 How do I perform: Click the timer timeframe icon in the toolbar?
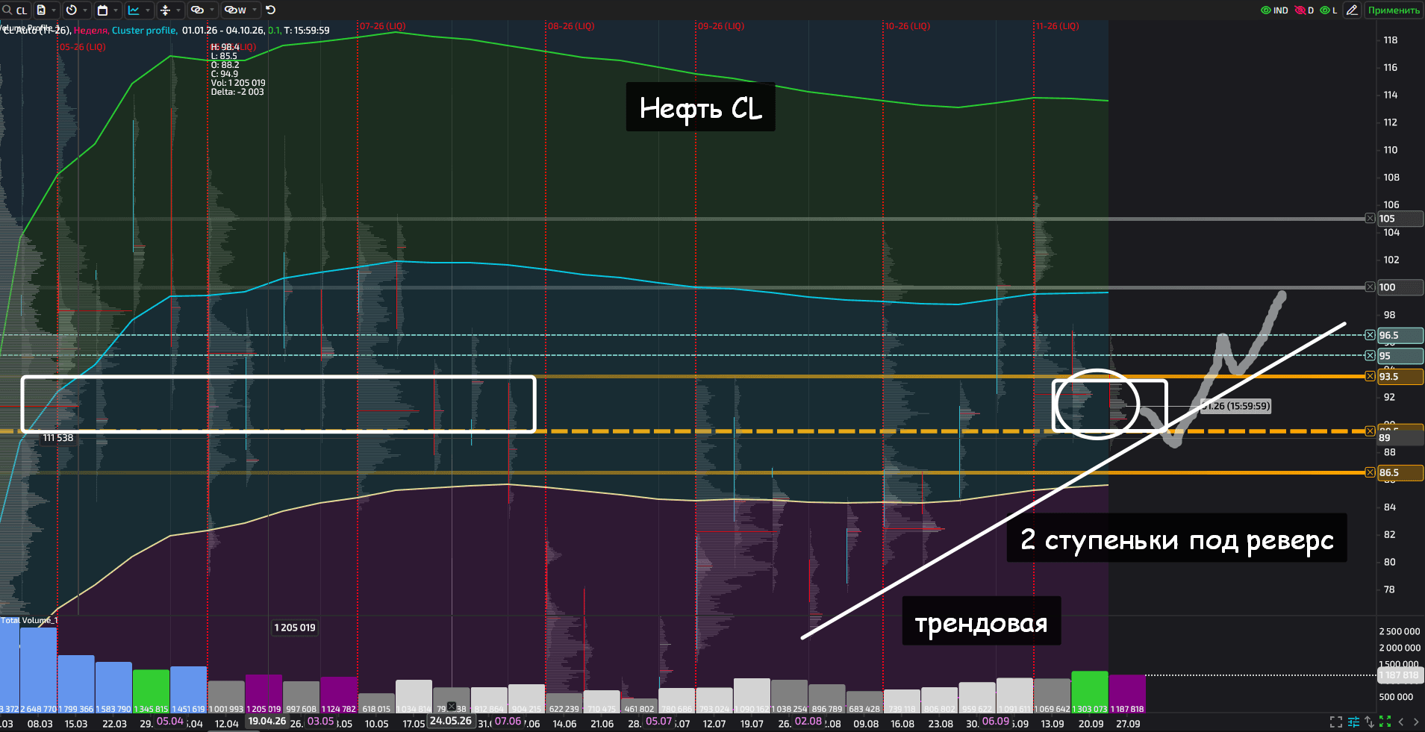tap(72, 10)
